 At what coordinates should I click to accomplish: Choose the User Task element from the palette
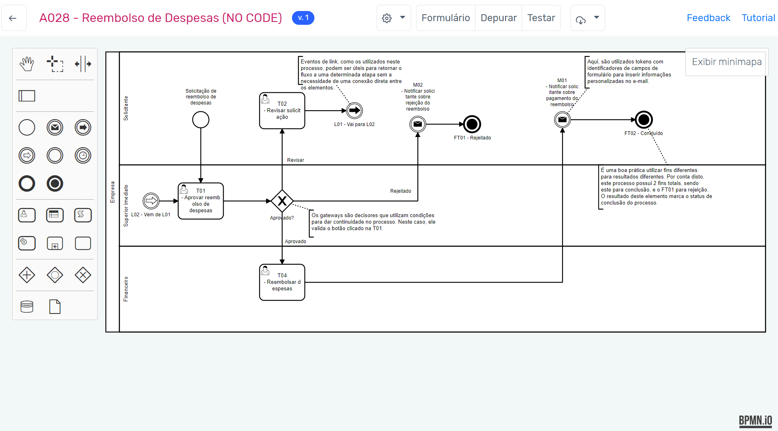(27, 215)
